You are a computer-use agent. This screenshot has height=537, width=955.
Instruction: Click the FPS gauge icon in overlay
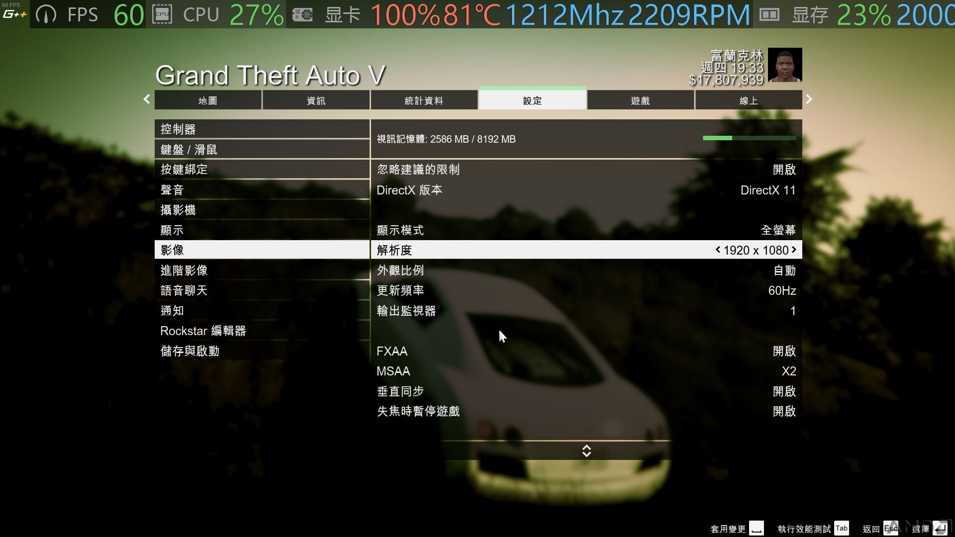click(46, 14)
